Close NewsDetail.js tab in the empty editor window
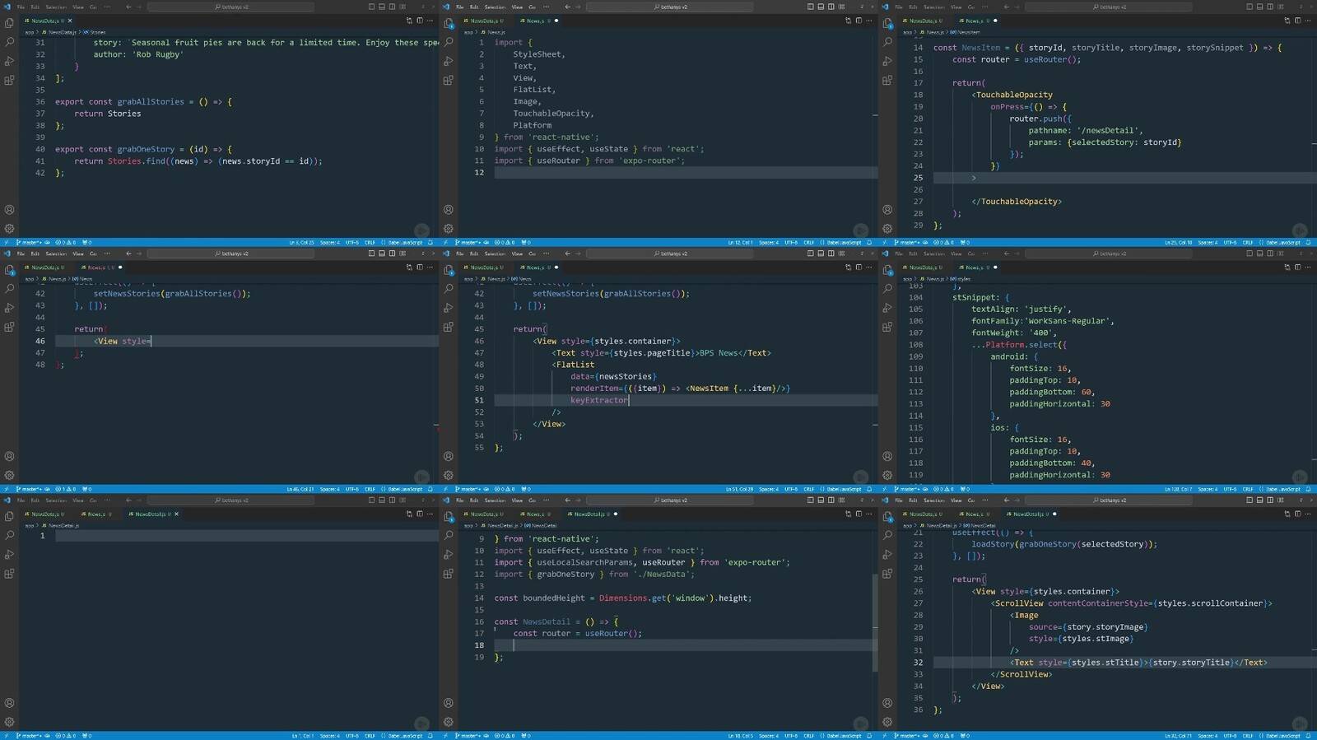1317x740 pixels. coord(176,514)
